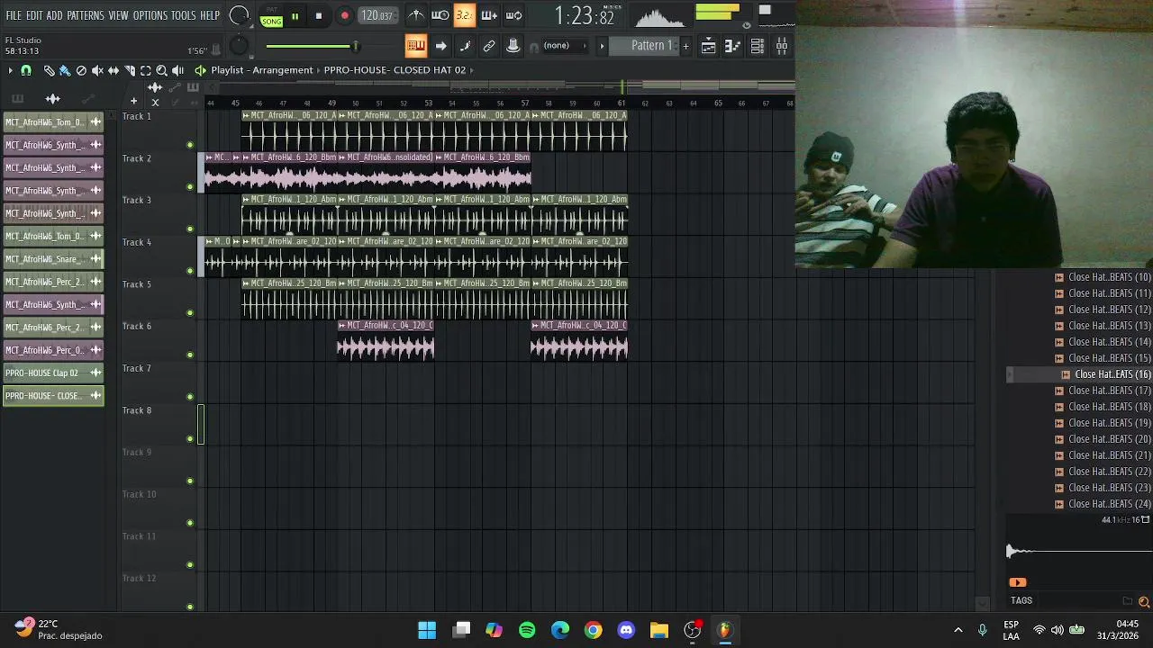This screenshot has height=648, width=1153.
Task: Toggle the playlist magnet snap icon
Action: pyautogui.click(x=26, y=70)
